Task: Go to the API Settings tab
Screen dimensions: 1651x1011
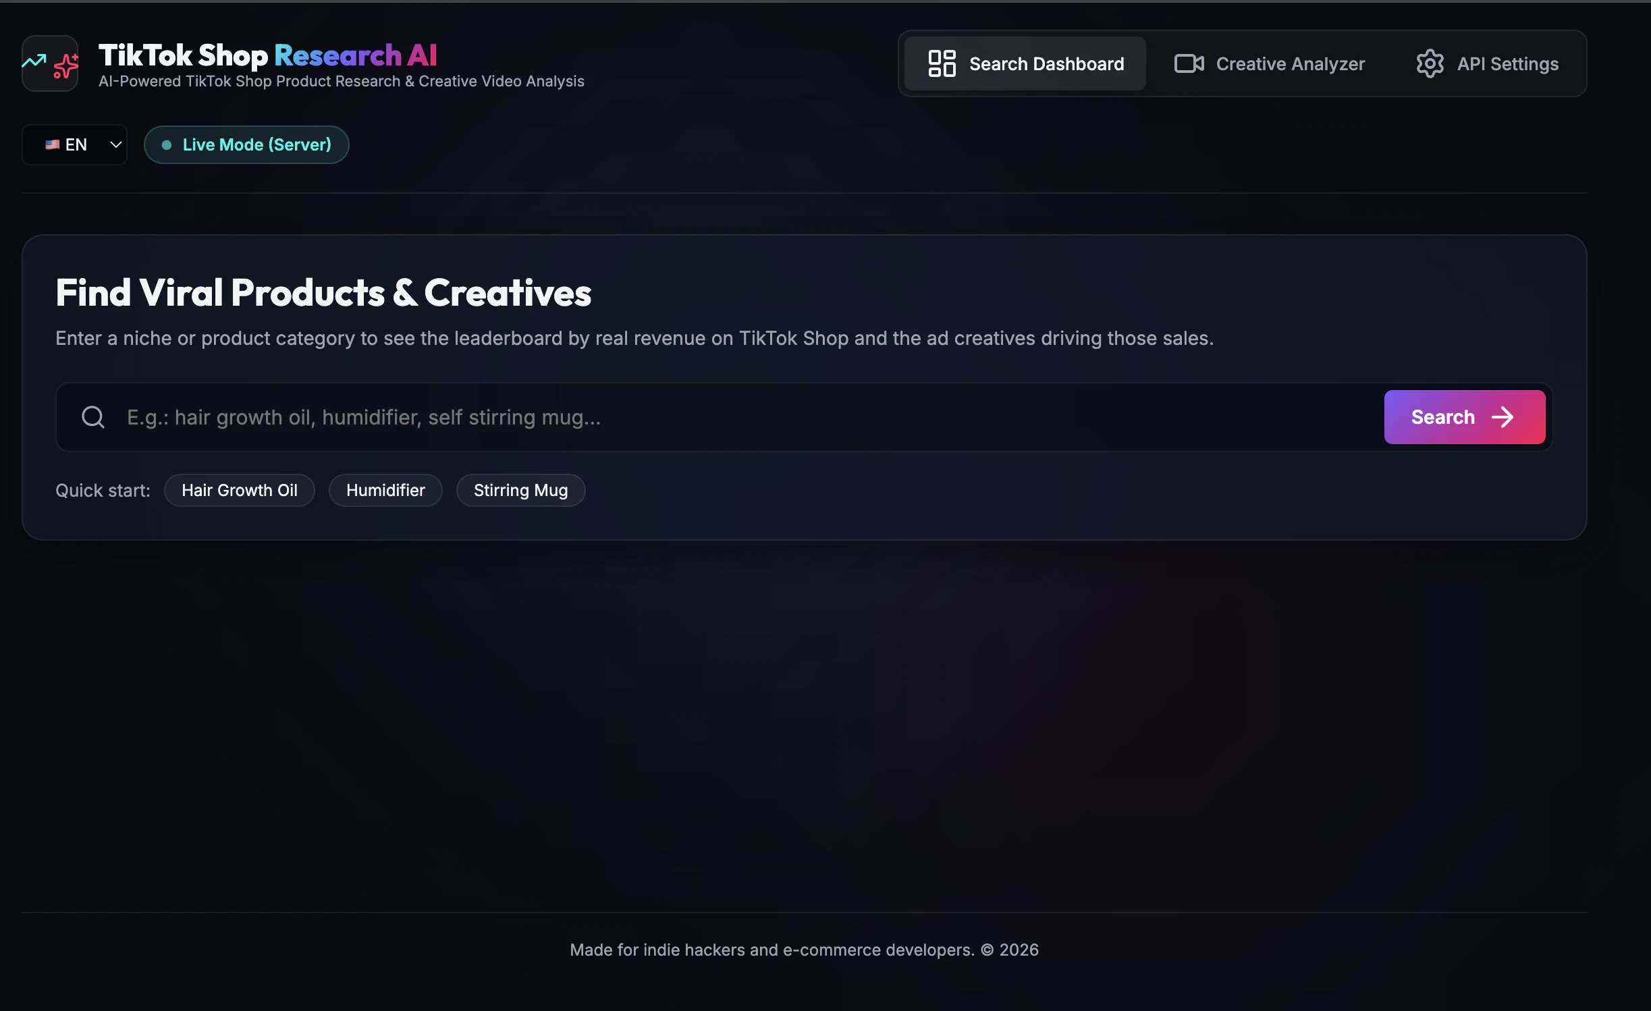Action: (x=1487, y=63)
